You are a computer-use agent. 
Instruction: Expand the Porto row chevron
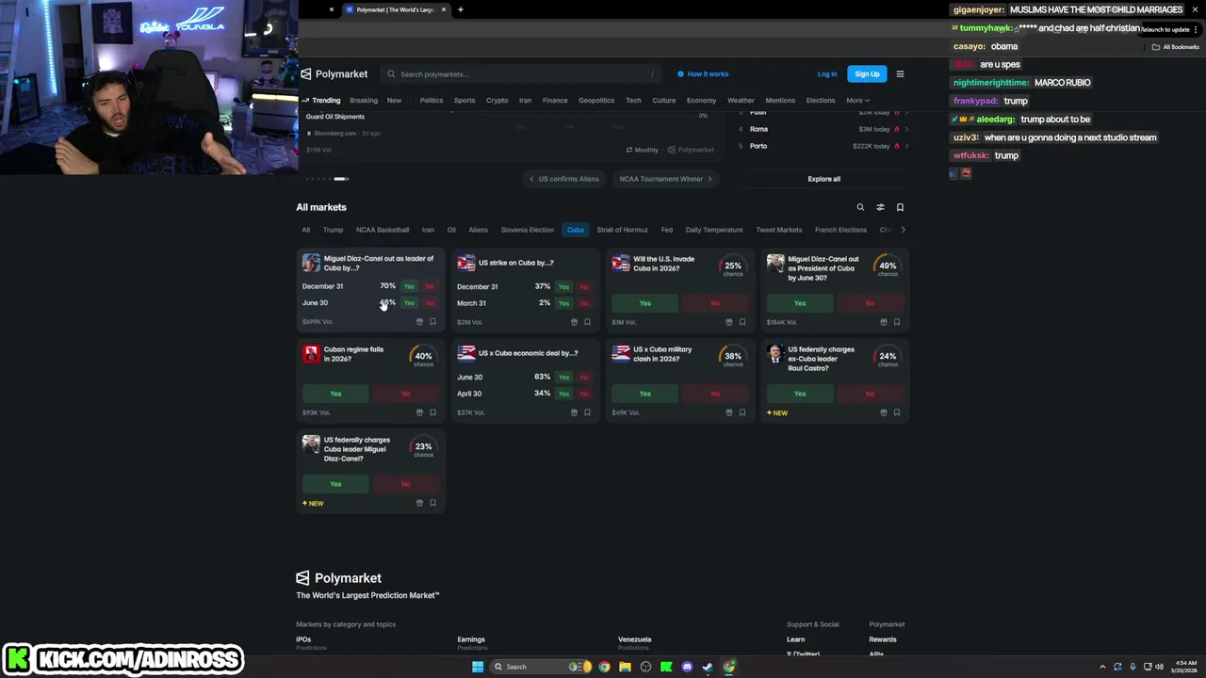point(906,146)
